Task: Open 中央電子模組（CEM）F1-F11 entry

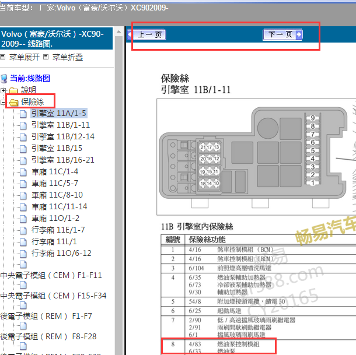Action: point(51,275)
